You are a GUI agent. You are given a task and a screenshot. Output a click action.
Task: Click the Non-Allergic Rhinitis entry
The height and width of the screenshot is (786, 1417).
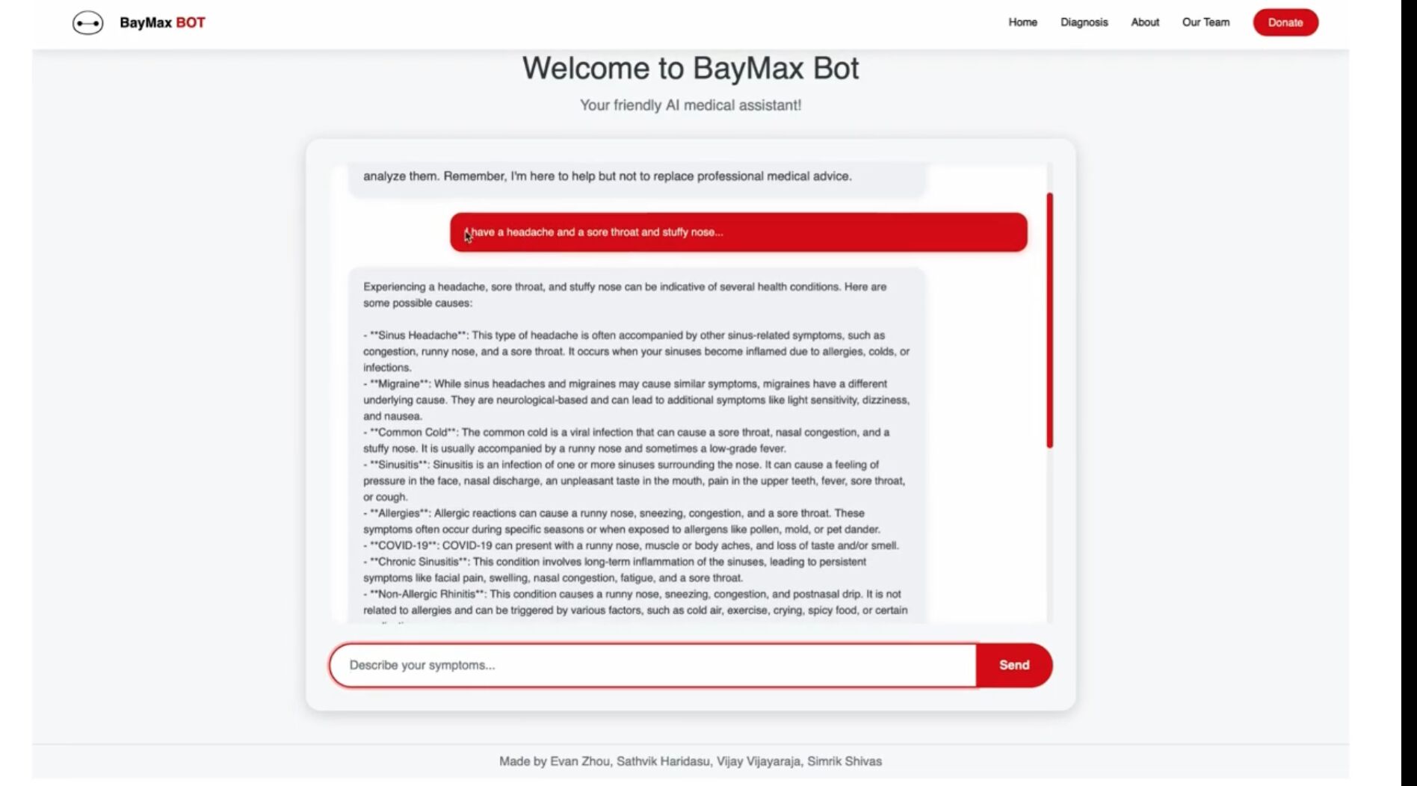point(636,602)
